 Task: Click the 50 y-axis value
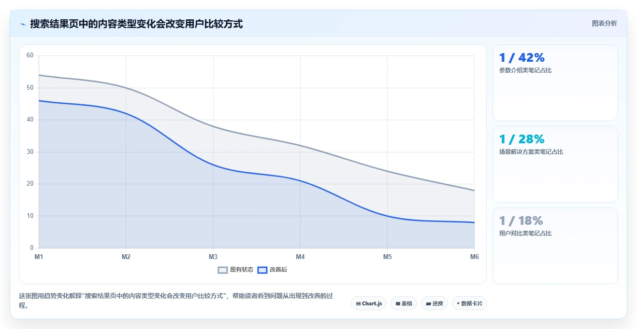(30, 88)
